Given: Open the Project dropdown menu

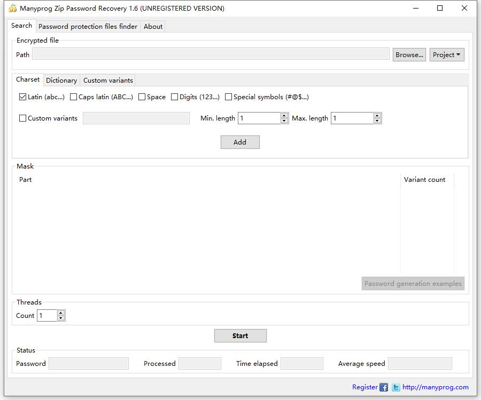Looking at the screenshot, I should (x=447, y=55).
